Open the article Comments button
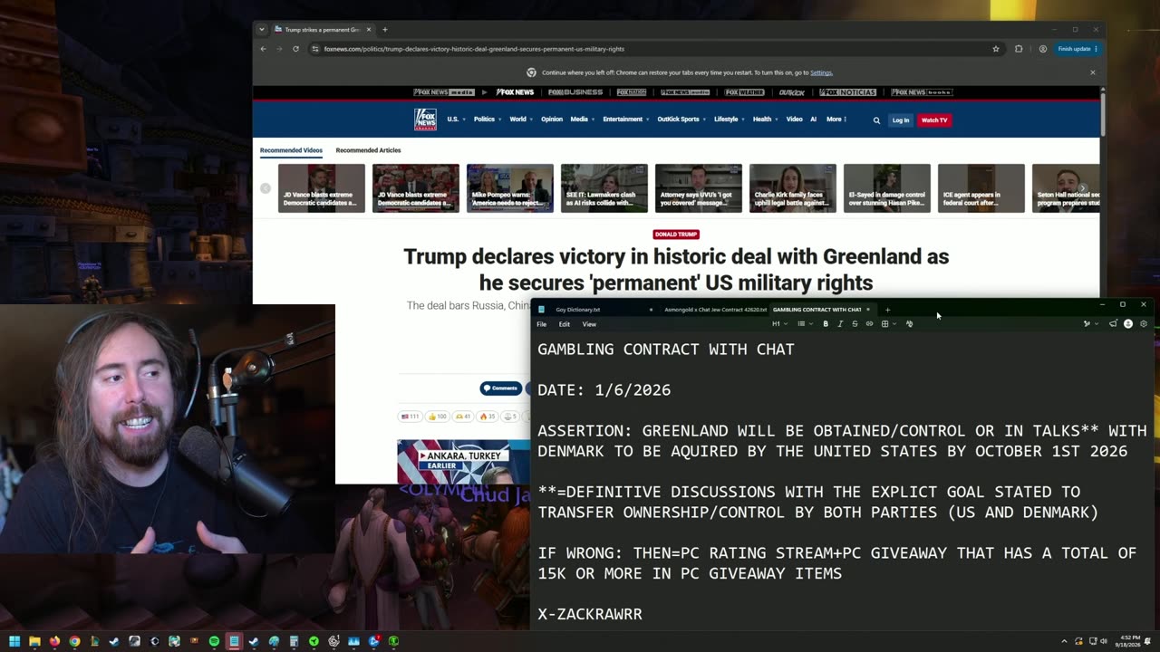Viewport: 1160px width, 652px height. (500, 388)
